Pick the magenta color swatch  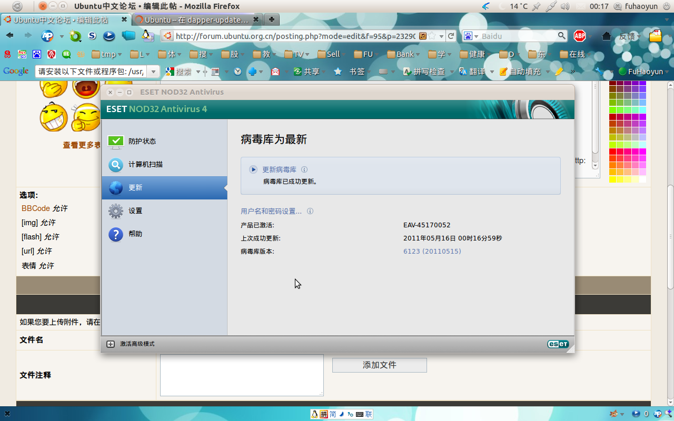pyautogui.click(x=642, y=151)
